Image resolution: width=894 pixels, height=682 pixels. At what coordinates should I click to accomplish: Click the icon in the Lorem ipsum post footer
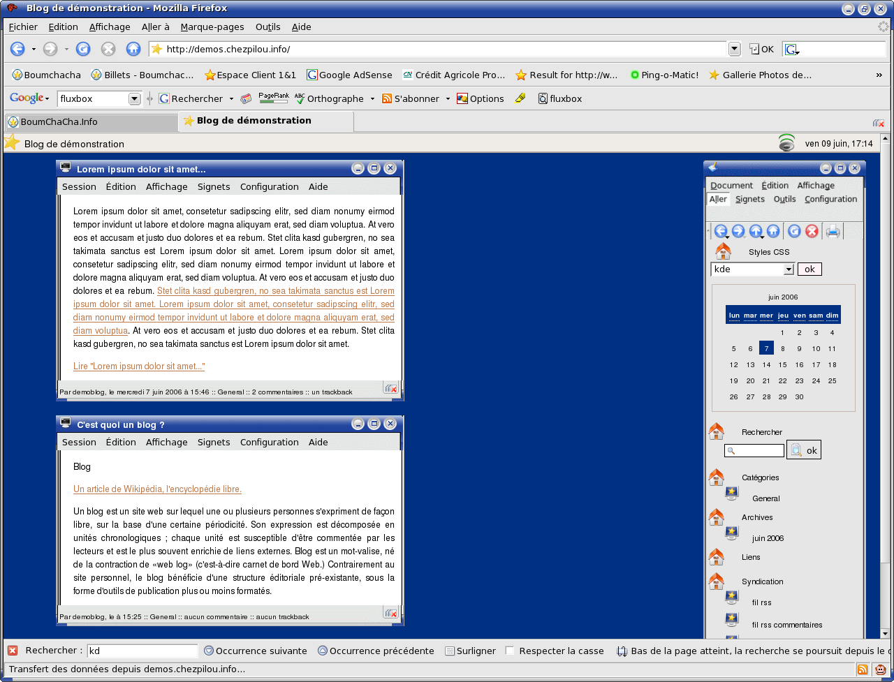tap(390, 388)
